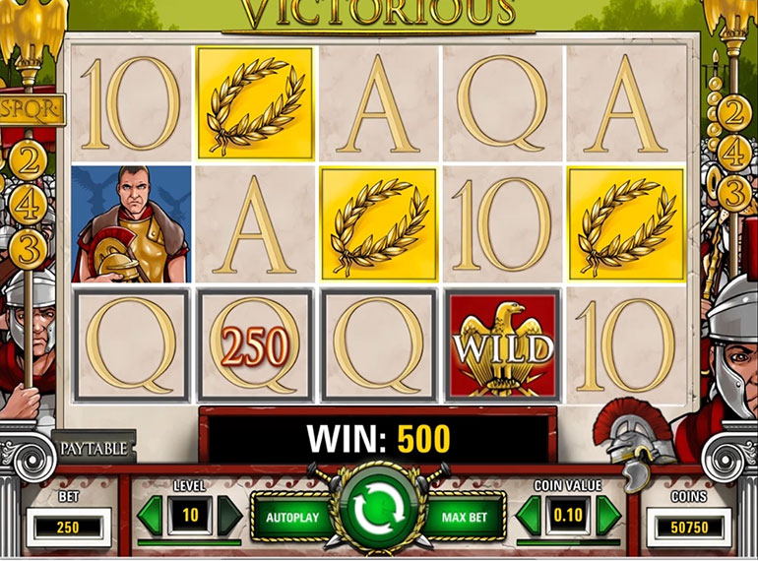This screenshot has height=561, width=758.
Task: Click the center-reel golden laurel wreath
Action: [x=379, y=224]
